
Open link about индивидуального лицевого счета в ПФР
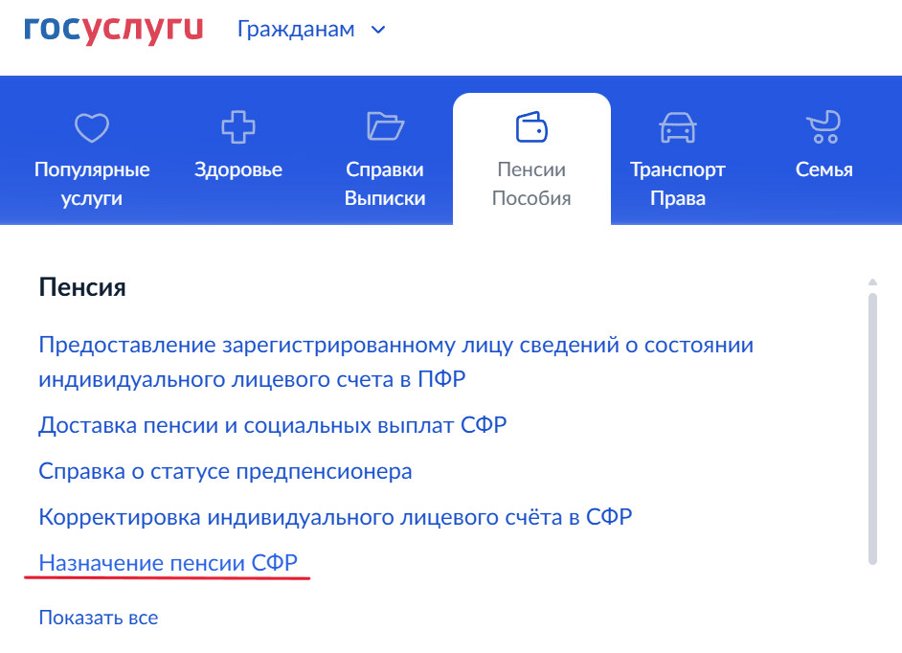pos(395,362)
